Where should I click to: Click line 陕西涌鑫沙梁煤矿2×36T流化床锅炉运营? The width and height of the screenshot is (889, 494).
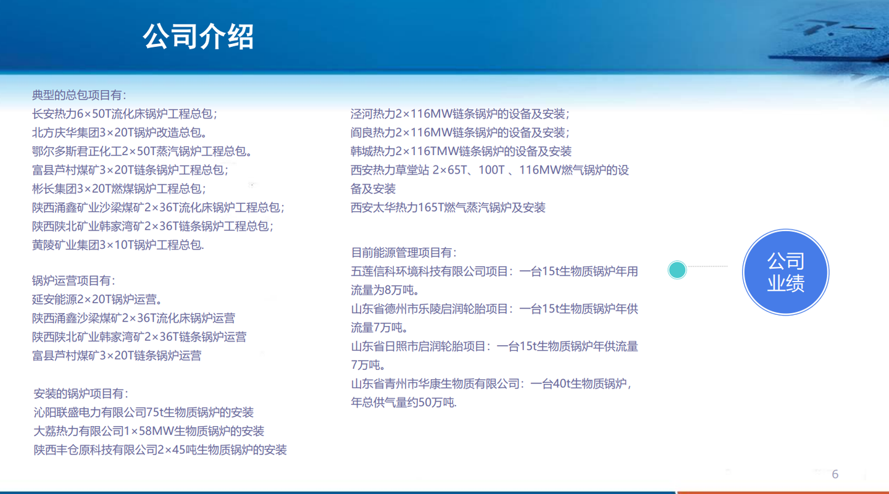133,319
